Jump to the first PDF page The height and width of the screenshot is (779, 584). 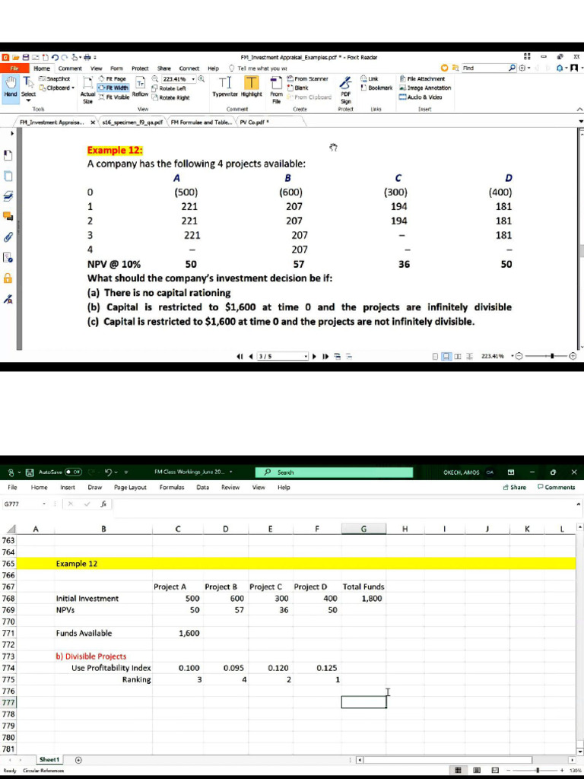241,356
